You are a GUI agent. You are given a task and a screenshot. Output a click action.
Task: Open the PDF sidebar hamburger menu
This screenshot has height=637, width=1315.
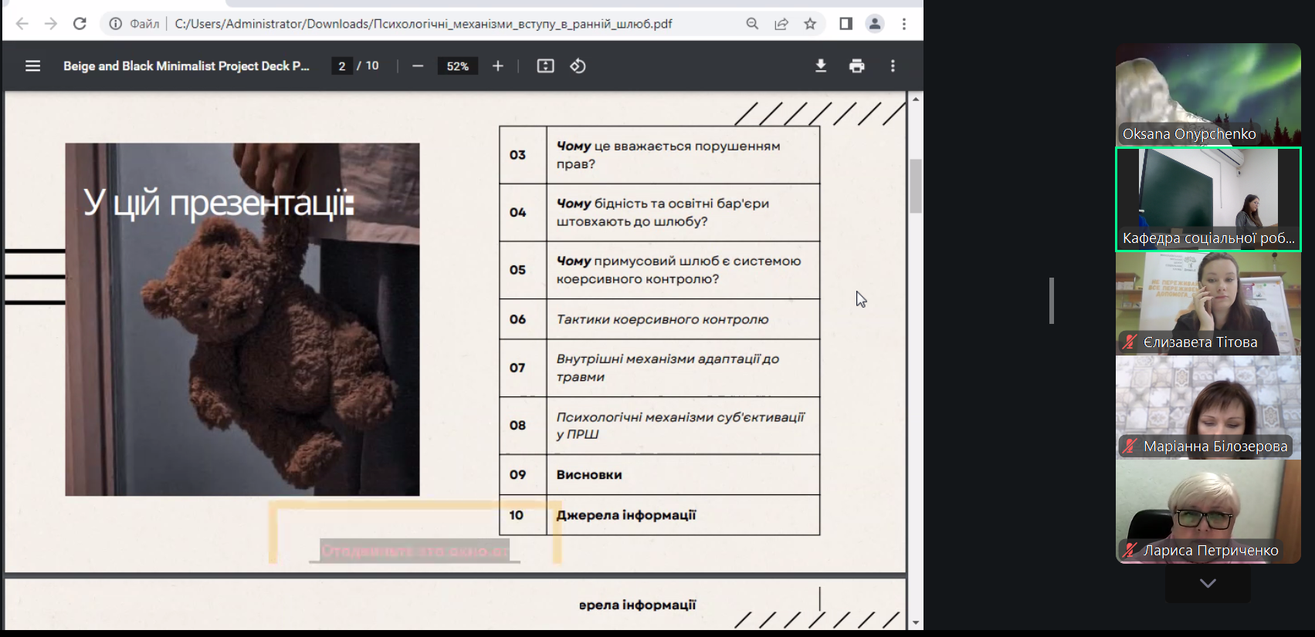(32, 66)
